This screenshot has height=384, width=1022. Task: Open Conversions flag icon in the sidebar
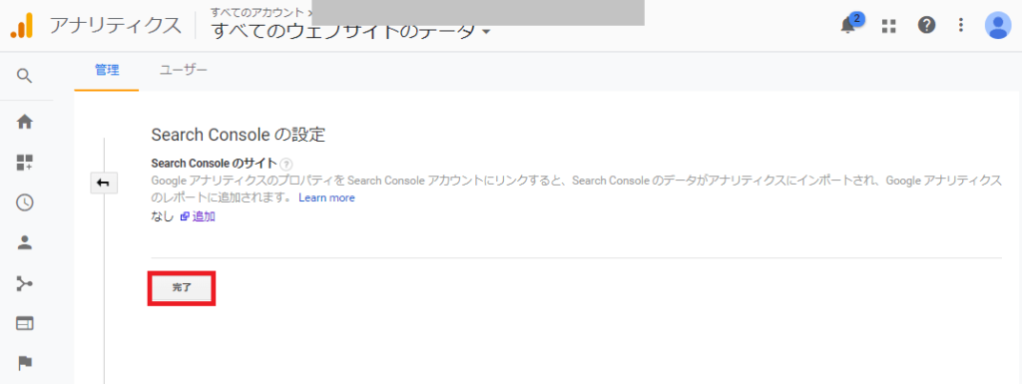point(24,364)
